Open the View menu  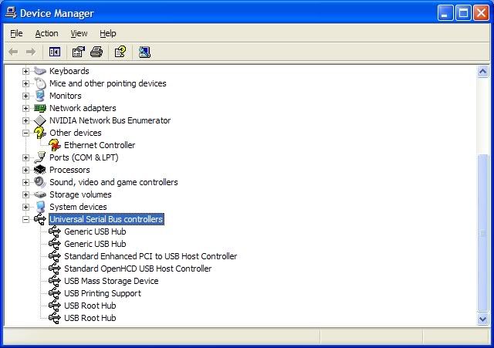click(x=79, y=33)
